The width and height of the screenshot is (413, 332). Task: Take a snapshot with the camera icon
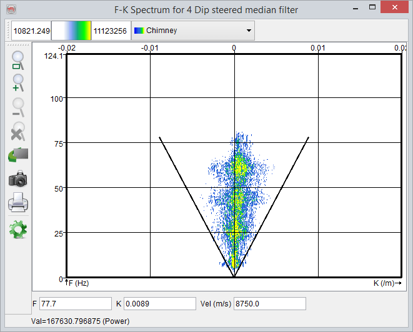pyautogui.click(x=18, y=180)
